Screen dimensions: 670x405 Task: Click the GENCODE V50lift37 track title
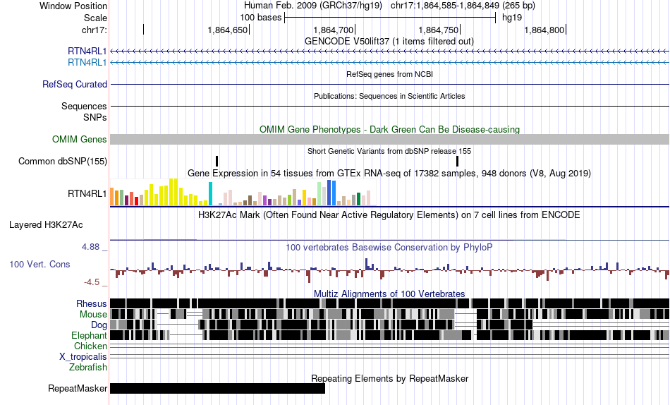[x=389, y=42]
